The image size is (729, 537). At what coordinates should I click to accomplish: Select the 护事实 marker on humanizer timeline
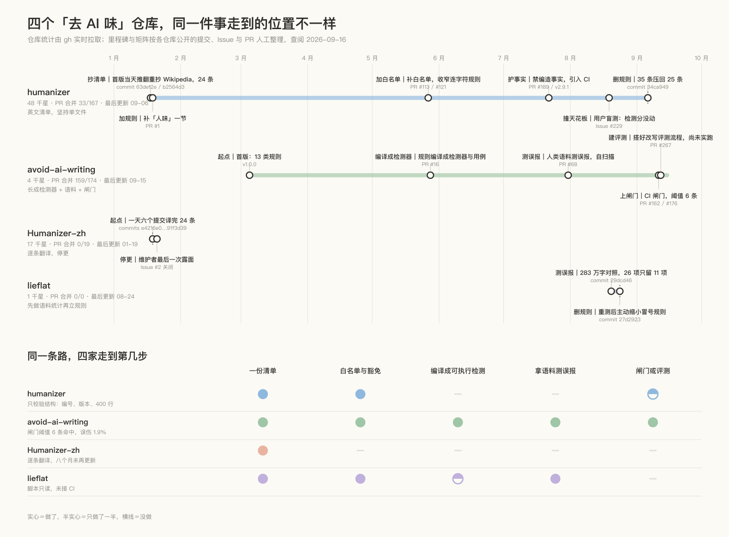coord(549,98)
